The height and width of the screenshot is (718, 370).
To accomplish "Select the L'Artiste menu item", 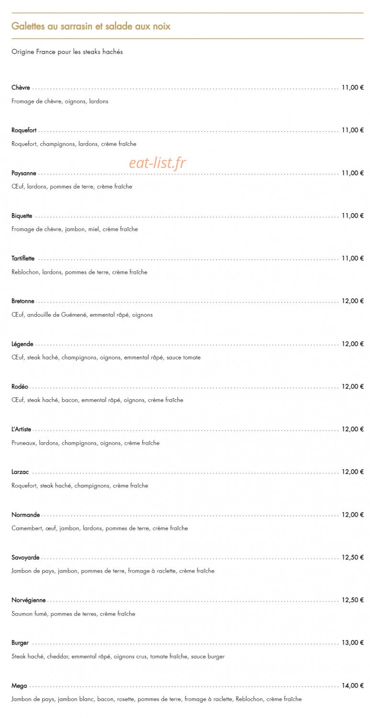I will [x=22, y=429].
